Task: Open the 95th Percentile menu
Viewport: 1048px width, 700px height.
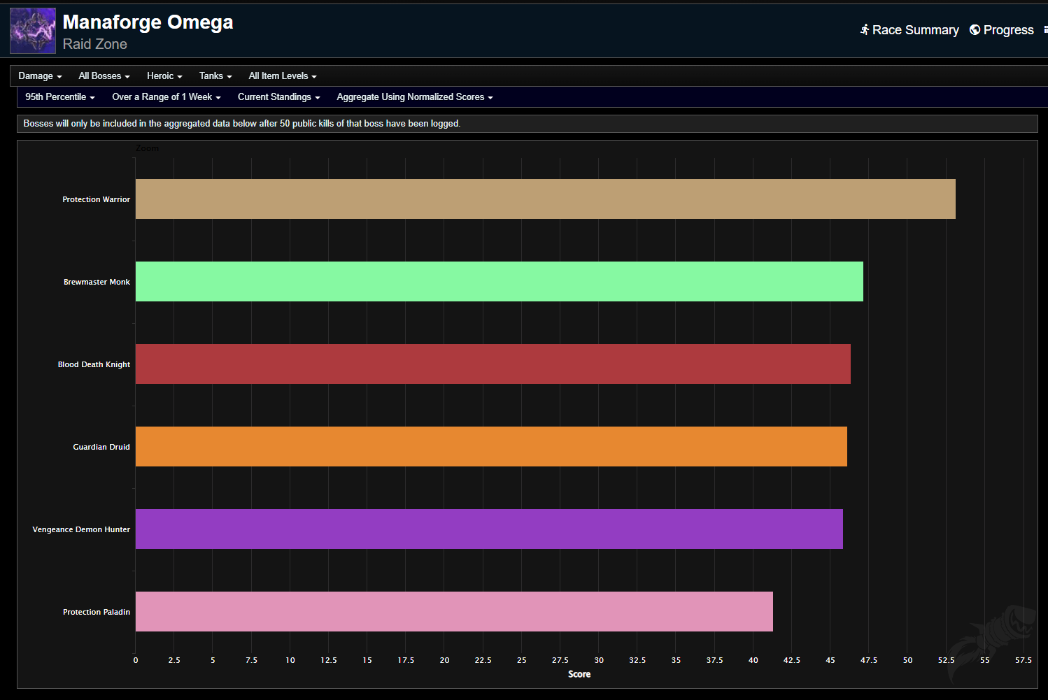Action: coord(59,97)
